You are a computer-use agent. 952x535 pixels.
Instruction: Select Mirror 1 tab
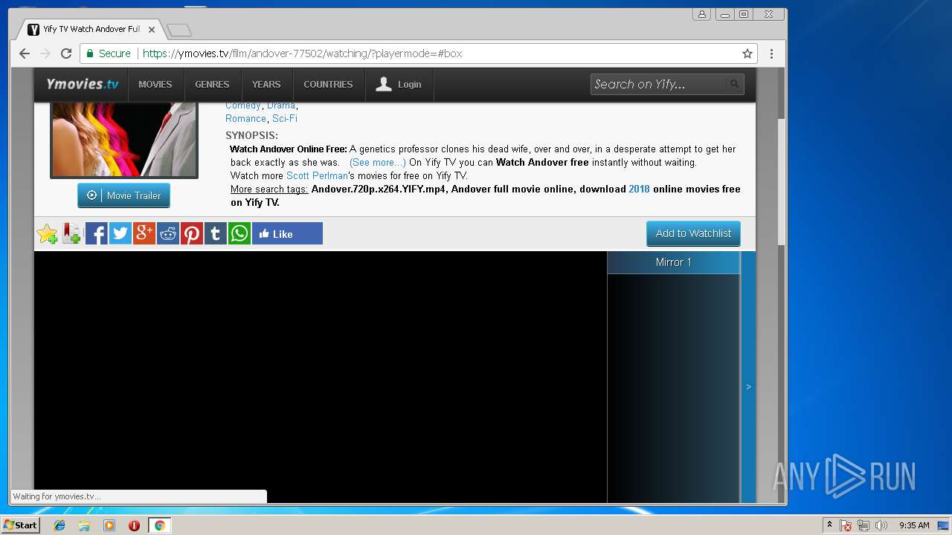point(673,262)
